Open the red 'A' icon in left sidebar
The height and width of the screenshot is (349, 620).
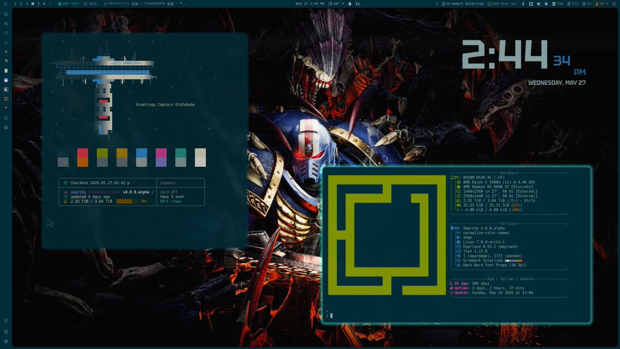tap(6, 52)
